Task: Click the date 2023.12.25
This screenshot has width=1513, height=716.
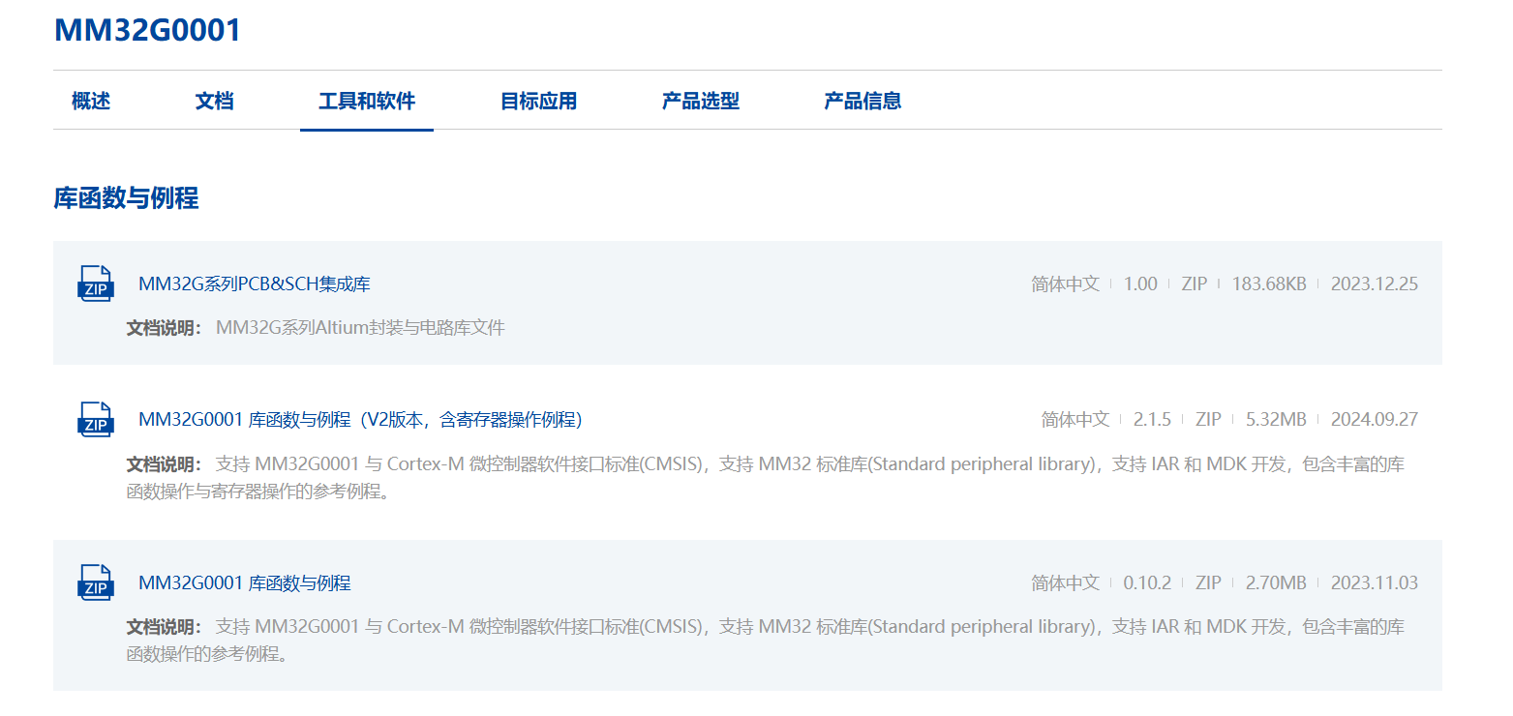Action: click(1375, 284)
